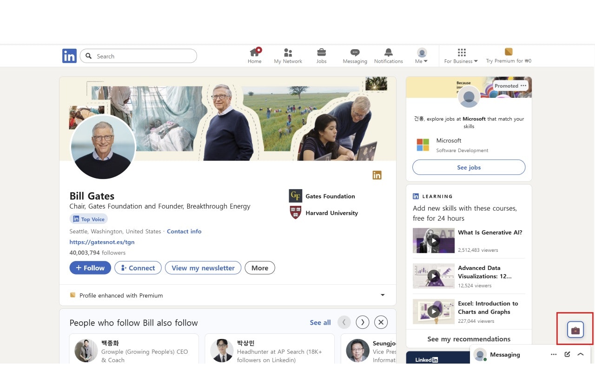Expand the 'Me' profile dropdown
Image resolution: width=595 pixels, height=371 pixels.
click(421, 55)
